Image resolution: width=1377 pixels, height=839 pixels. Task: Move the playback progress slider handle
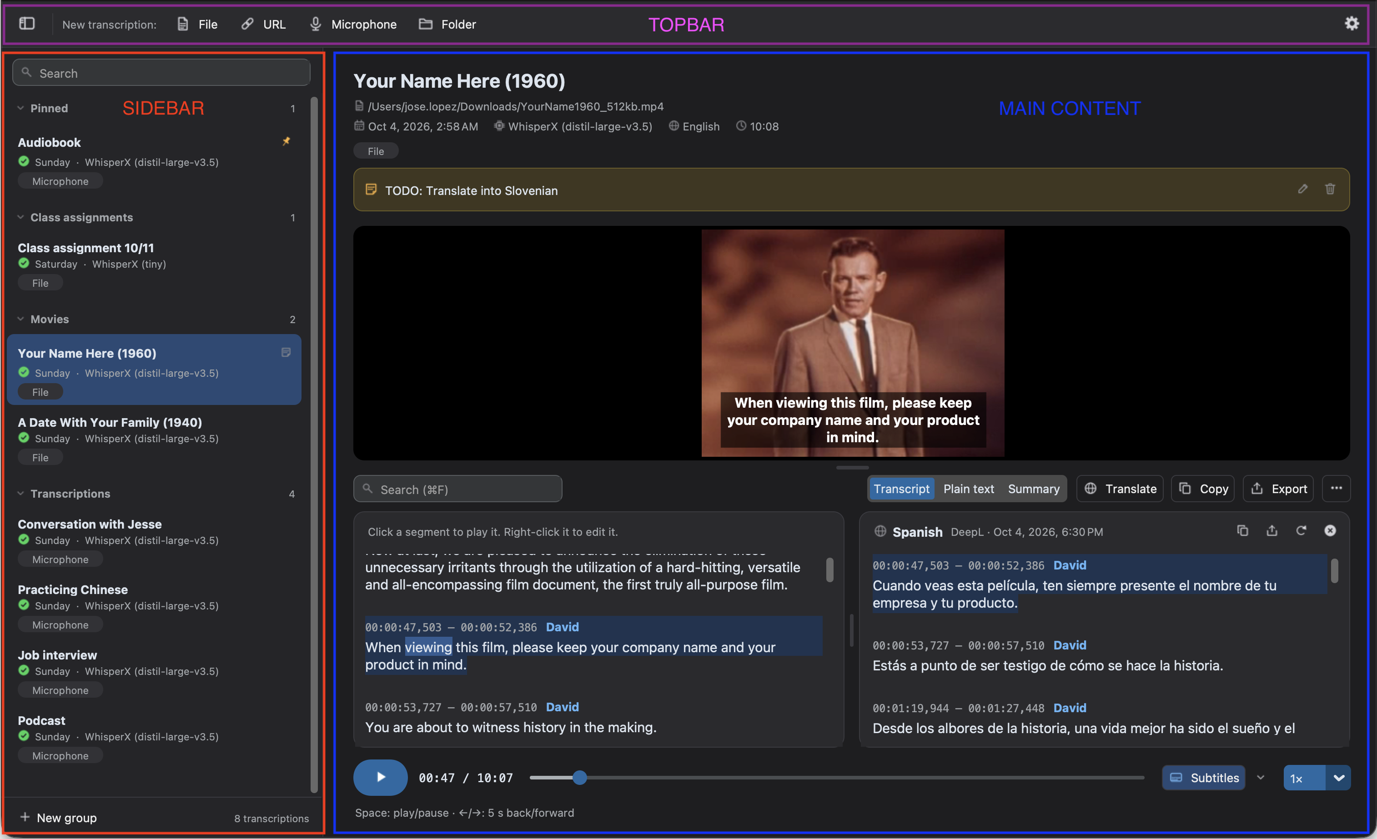click(579, 777)
